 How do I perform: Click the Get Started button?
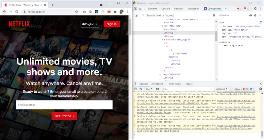point(64,116)
